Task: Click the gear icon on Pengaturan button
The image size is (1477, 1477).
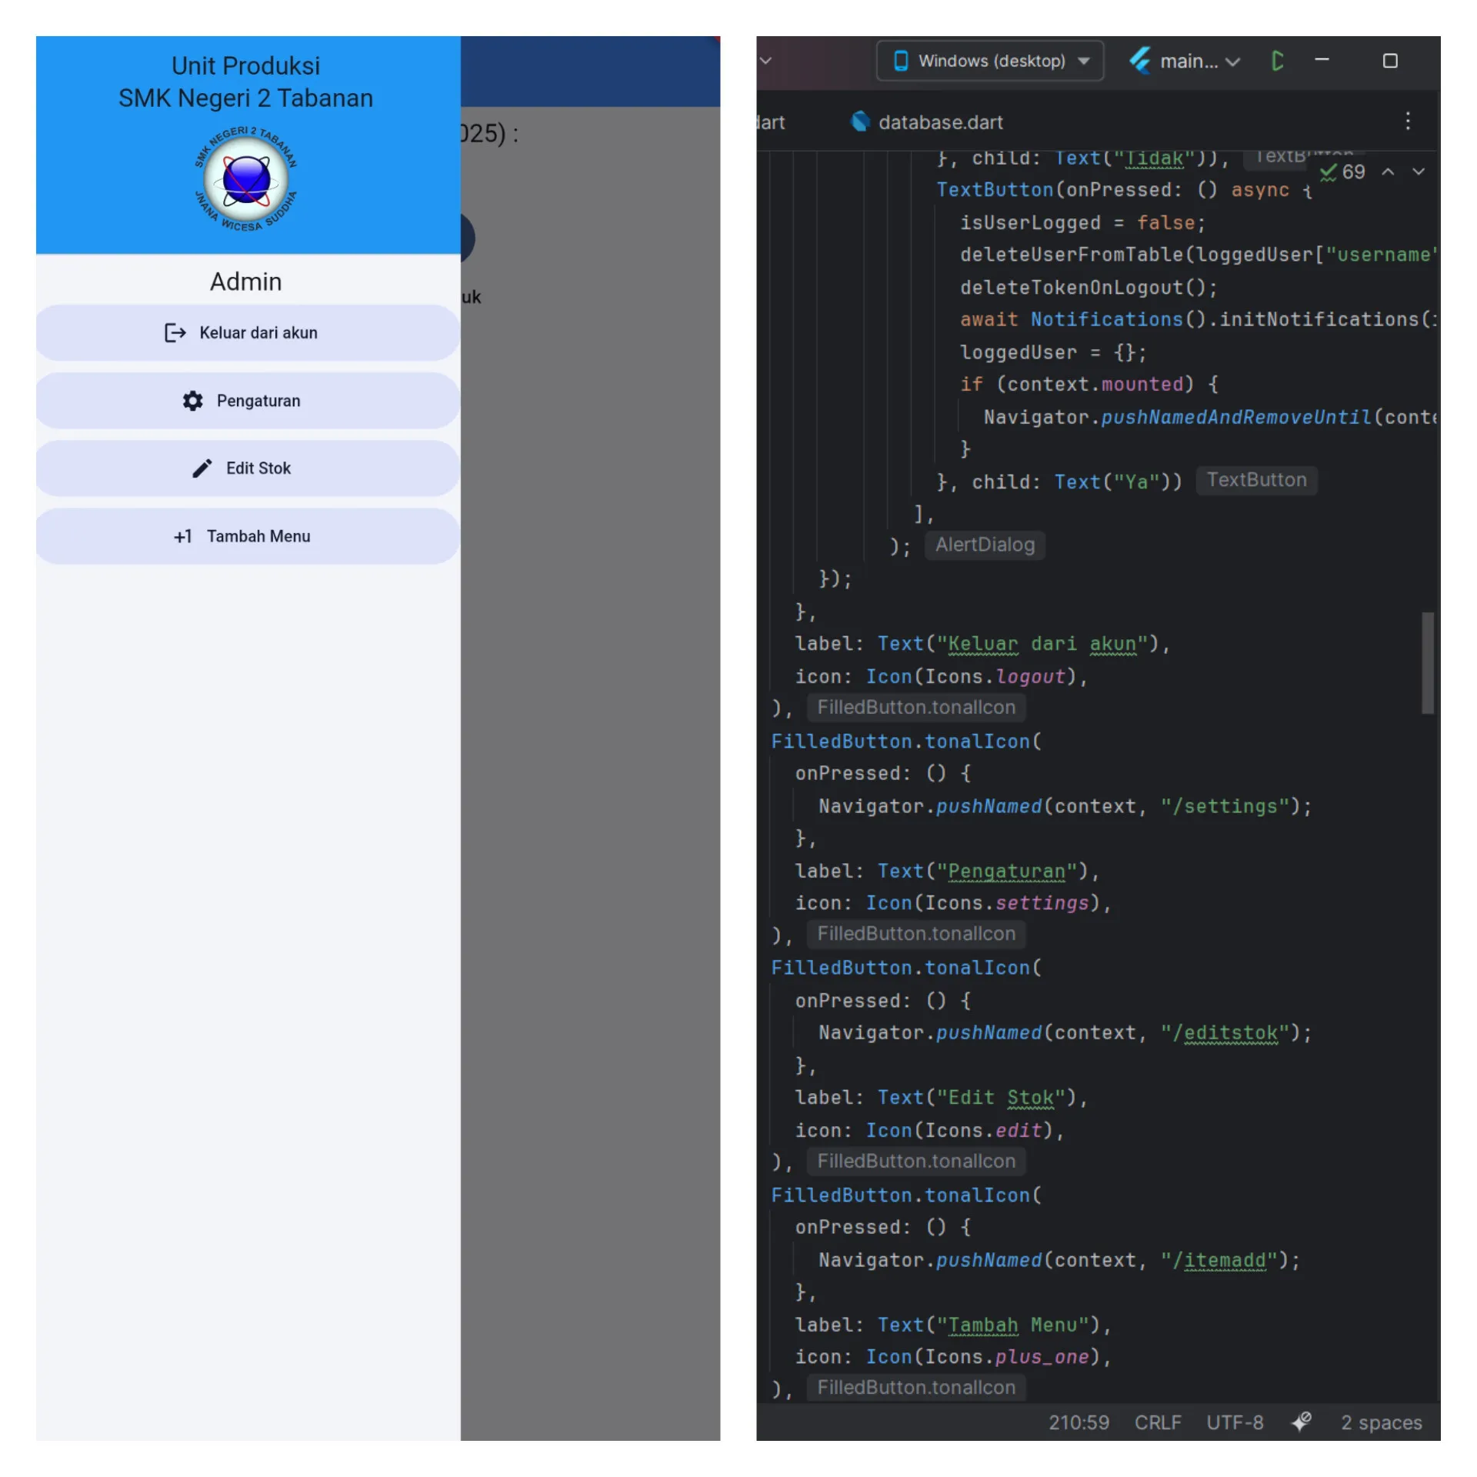Action: coord(192,401)
